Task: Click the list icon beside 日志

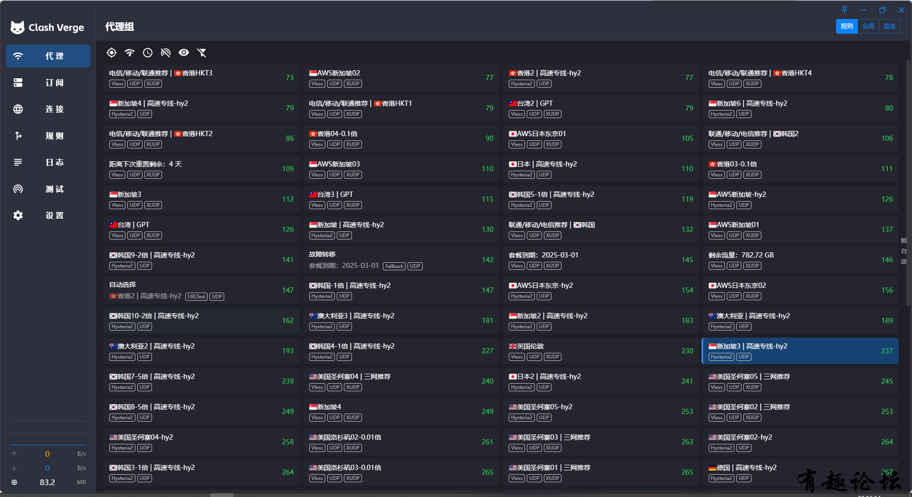Action: point(18,162)
